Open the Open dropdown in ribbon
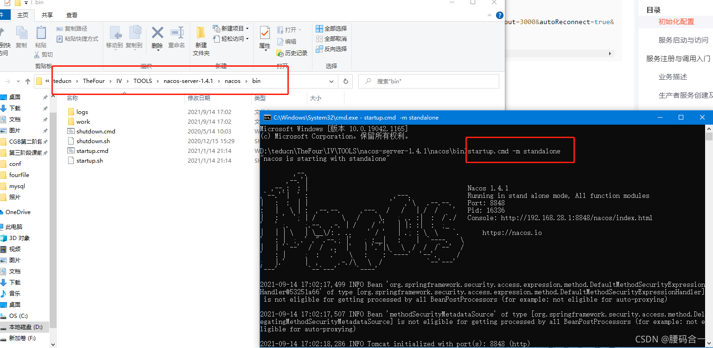 (289, 30)
